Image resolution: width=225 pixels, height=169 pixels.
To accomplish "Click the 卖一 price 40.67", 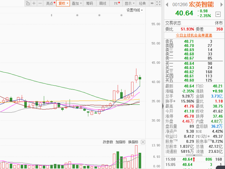I will (189, 58).
